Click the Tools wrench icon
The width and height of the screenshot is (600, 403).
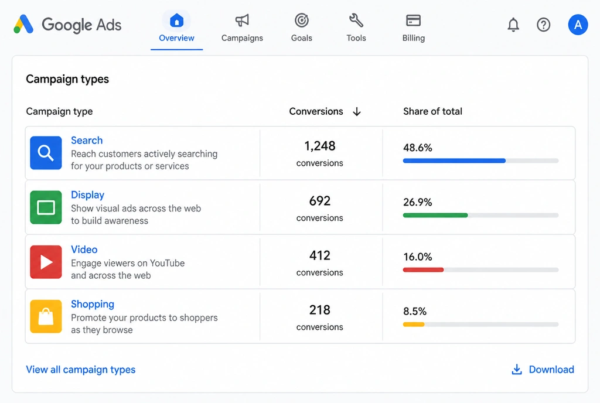coord(356,21)
